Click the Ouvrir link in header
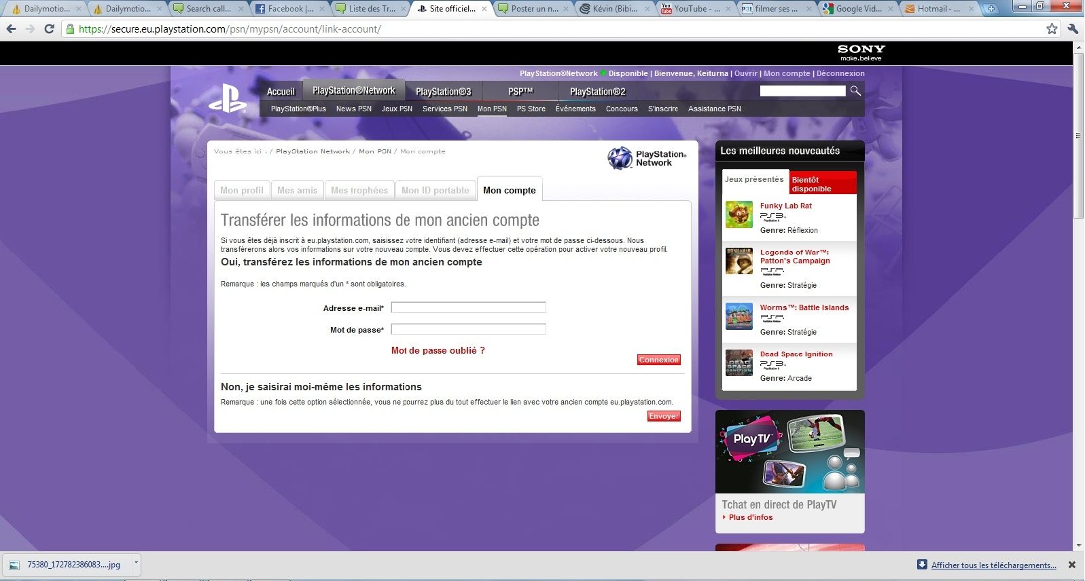 click(x=745, y=73)
